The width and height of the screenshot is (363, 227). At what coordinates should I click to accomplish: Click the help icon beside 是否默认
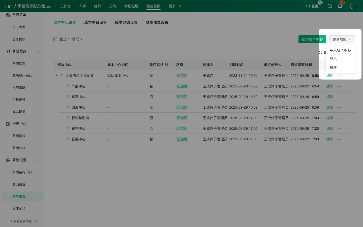[x=167, y=64]
